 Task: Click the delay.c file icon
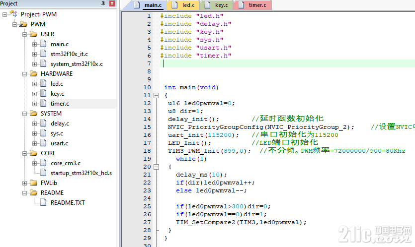(x=43, y=123)
